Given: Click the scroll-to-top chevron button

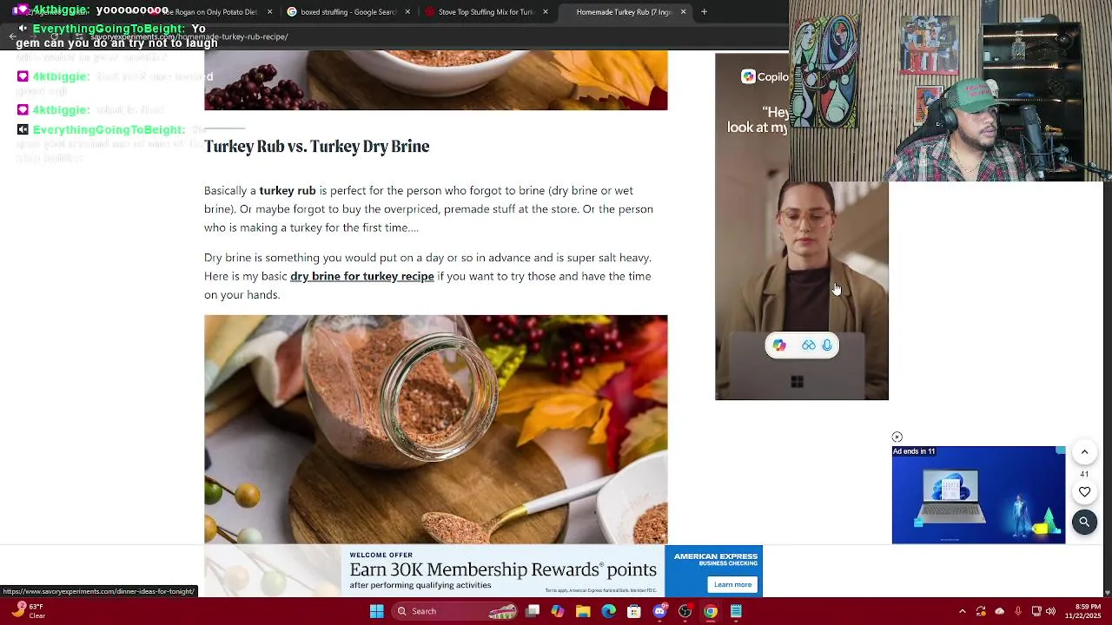Looking at the screenshot, I should click(1084, 452).
